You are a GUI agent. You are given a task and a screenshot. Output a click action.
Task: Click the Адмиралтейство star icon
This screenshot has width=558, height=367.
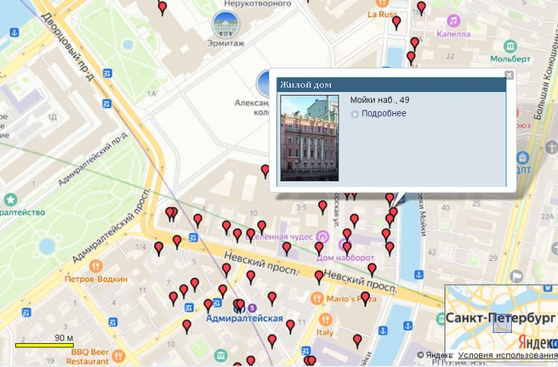pyautogui.click(x=10, y=200)
